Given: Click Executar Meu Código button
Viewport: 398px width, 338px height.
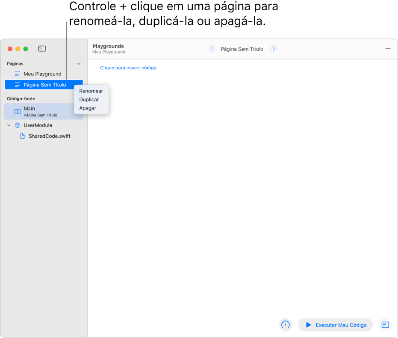Looking at the screenshot, I should [x=335, y=325].
